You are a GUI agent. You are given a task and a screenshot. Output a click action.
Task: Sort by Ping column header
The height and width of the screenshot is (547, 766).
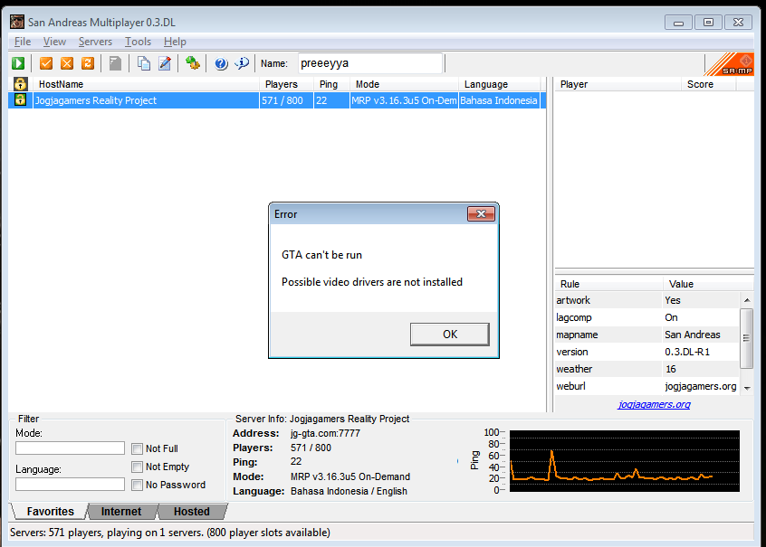pos(331,84)
